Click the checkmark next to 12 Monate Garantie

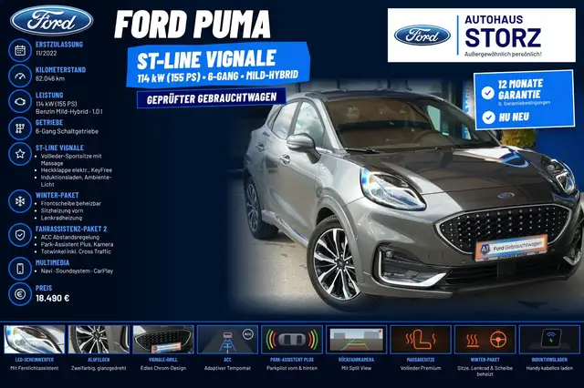coord(487,93)
